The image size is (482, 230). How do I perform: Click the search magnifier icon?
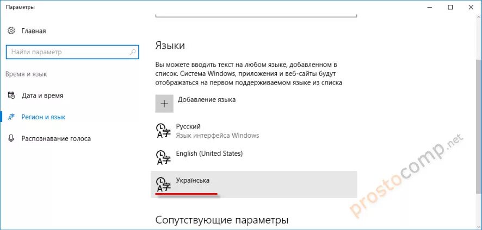click(x=133, y=52)
